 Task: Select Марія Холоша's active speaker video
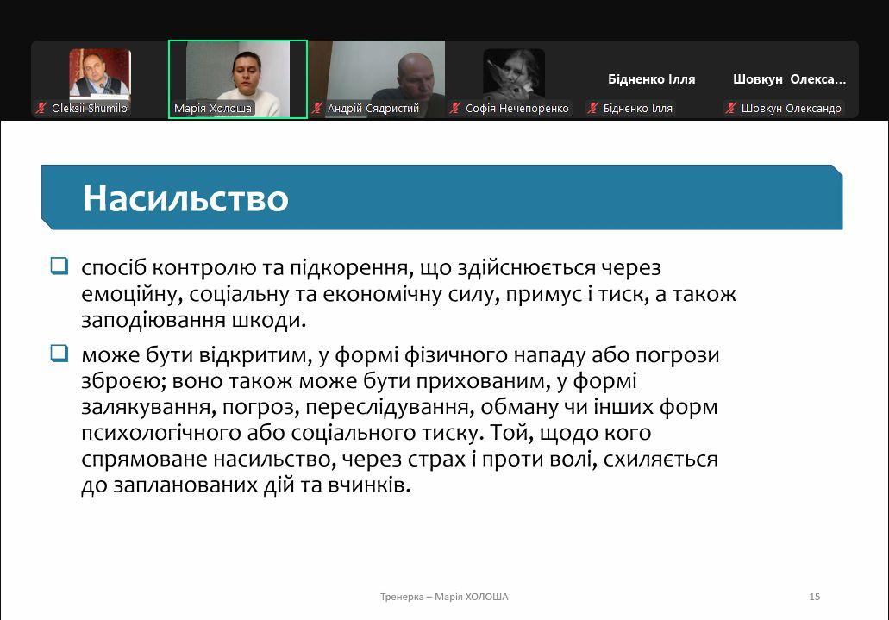point(238,78)
